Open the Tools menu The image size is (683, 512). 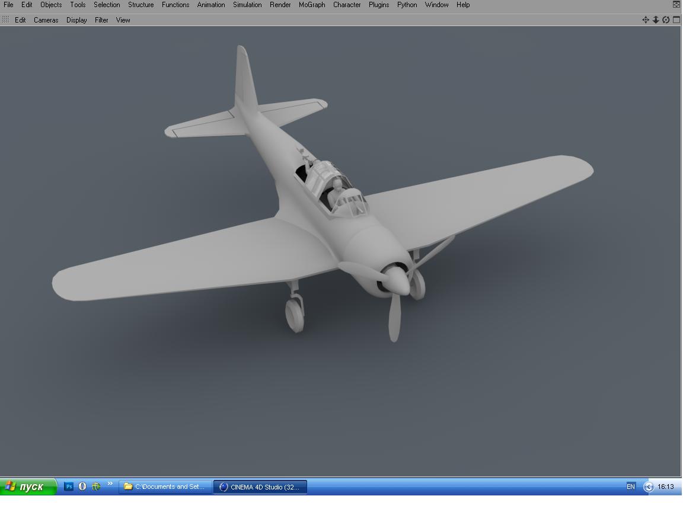(x=78, y=5)
